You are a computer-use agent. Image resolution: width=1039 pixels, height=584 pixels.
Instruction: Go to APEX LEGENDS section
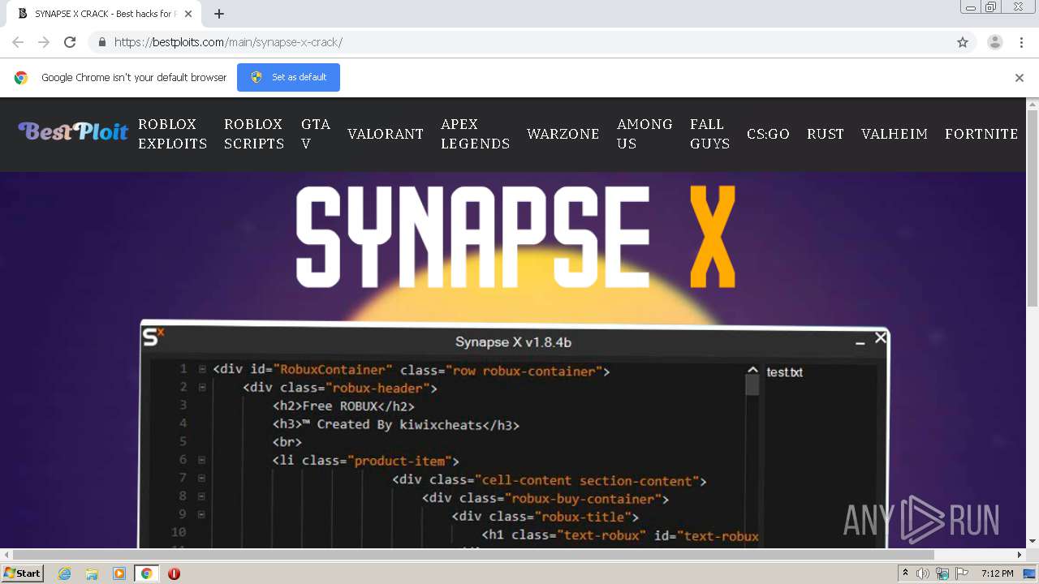pyautogui.click(x=476, y=134)
